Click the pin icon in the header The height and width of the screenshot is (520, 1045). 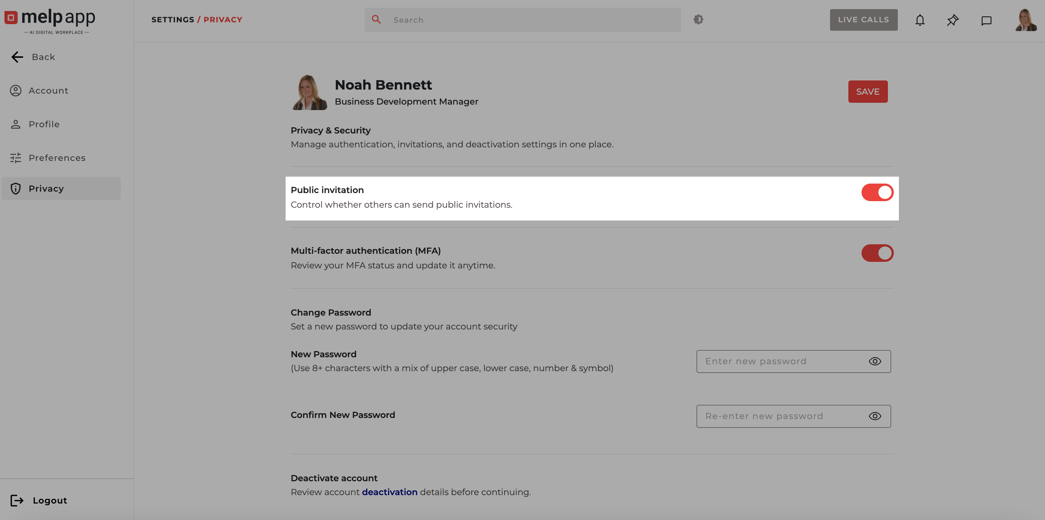pos(952,20)
